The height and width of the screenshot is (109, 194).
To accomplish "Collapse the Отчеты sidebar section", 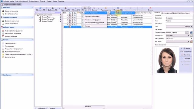I will tap(32, 40).
